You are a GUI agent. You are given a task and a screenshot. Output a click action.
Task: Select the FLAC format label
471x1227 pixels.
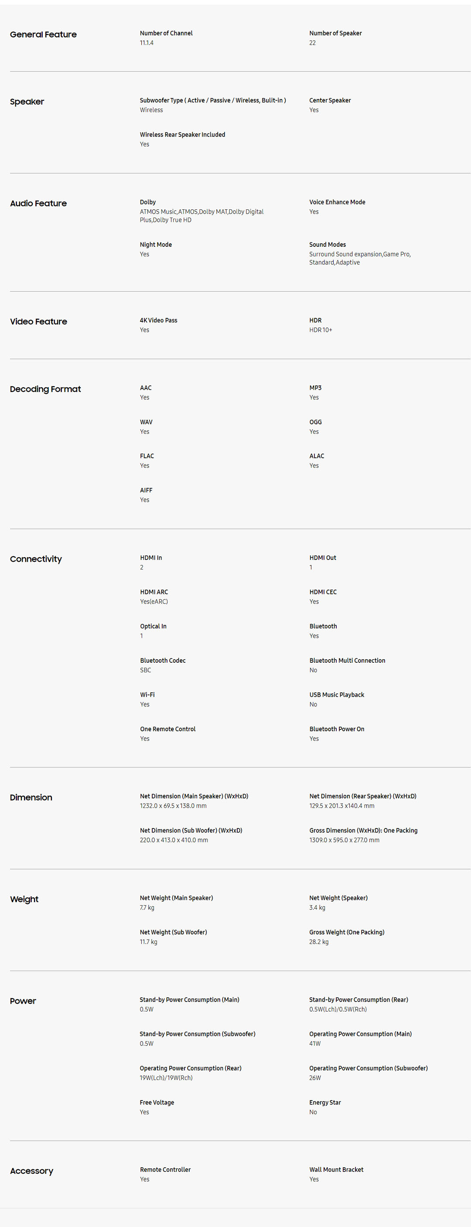tap(147, 456)
